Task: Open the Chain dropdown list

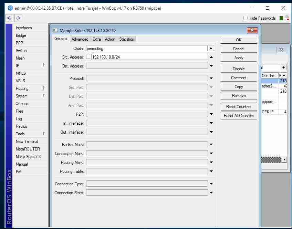Action: (x=211, y=49)
